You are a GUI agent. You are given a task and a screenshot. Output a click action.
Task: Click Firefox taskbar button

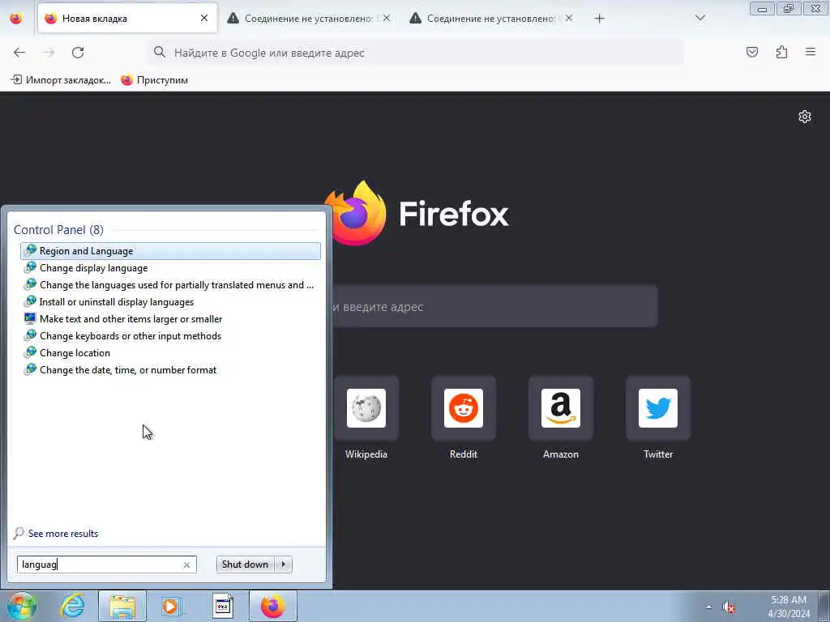pos(272,606)
